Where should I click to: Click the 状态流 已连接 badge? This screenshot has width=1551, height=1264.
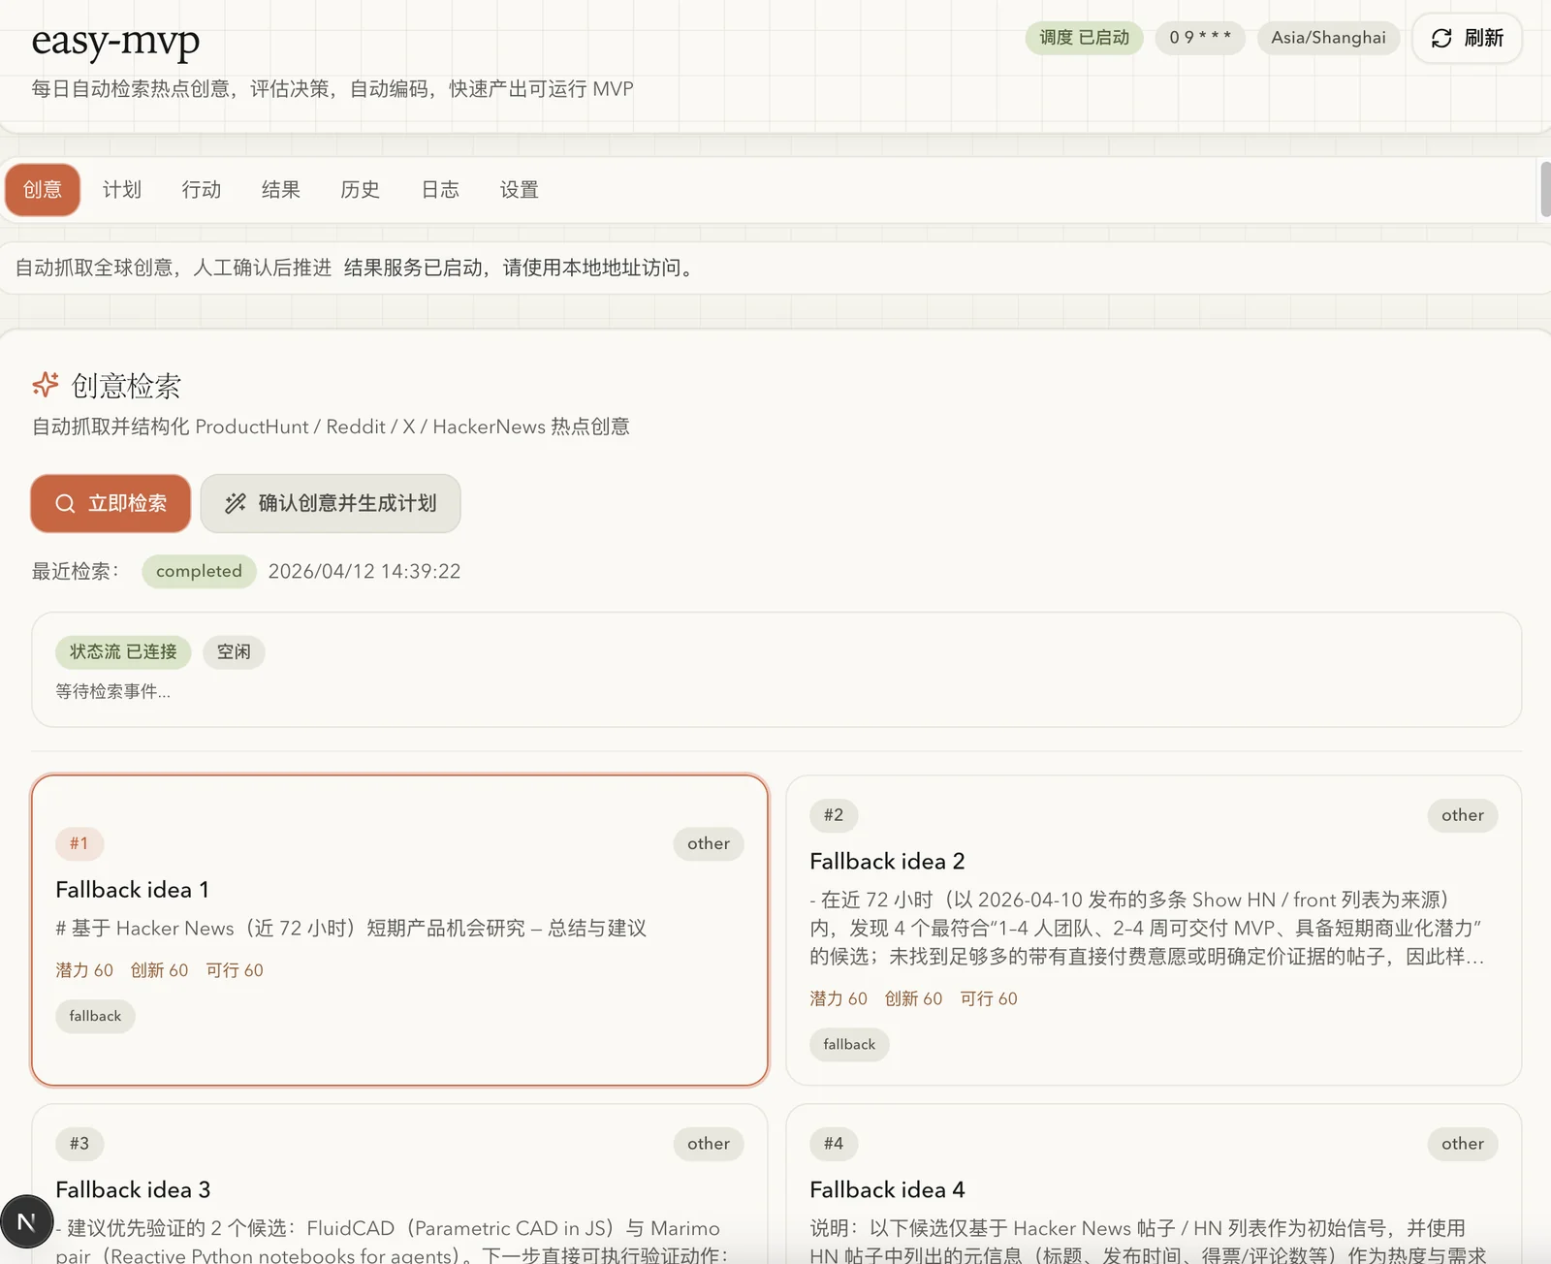[123, 651]
